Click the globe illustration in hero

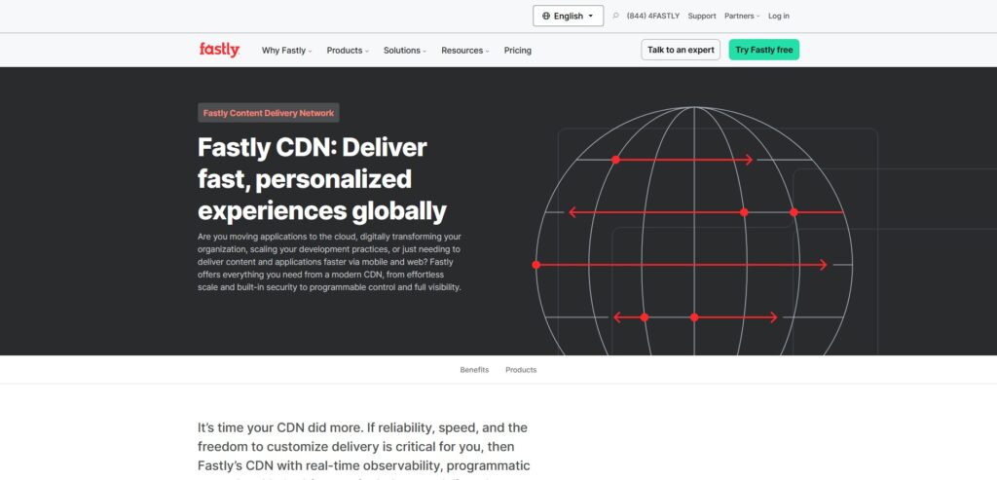(693, 231)
